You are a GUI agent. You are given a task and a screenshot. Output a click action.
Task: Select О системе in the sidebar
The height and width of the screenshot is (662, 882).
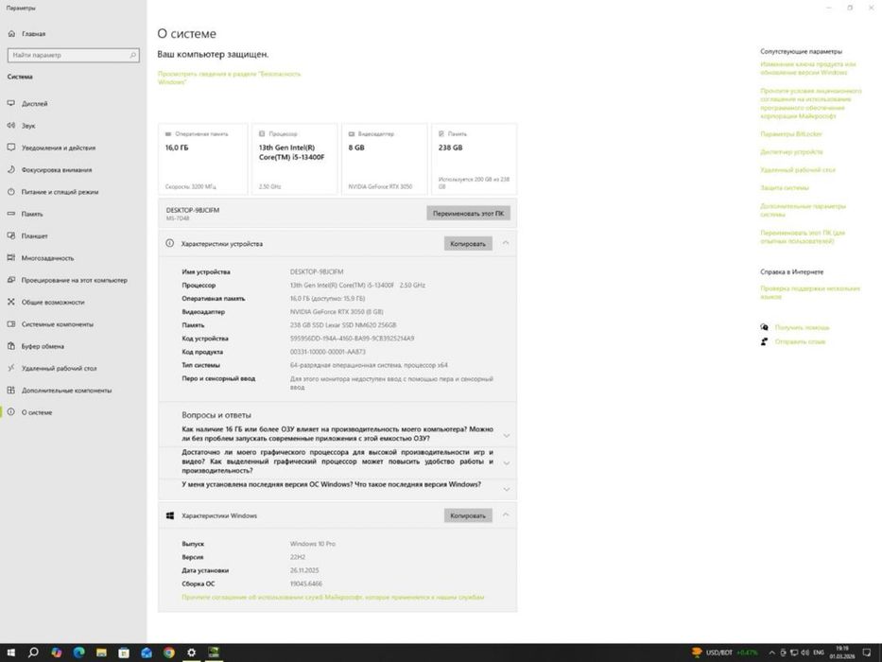tap(37, 412)
